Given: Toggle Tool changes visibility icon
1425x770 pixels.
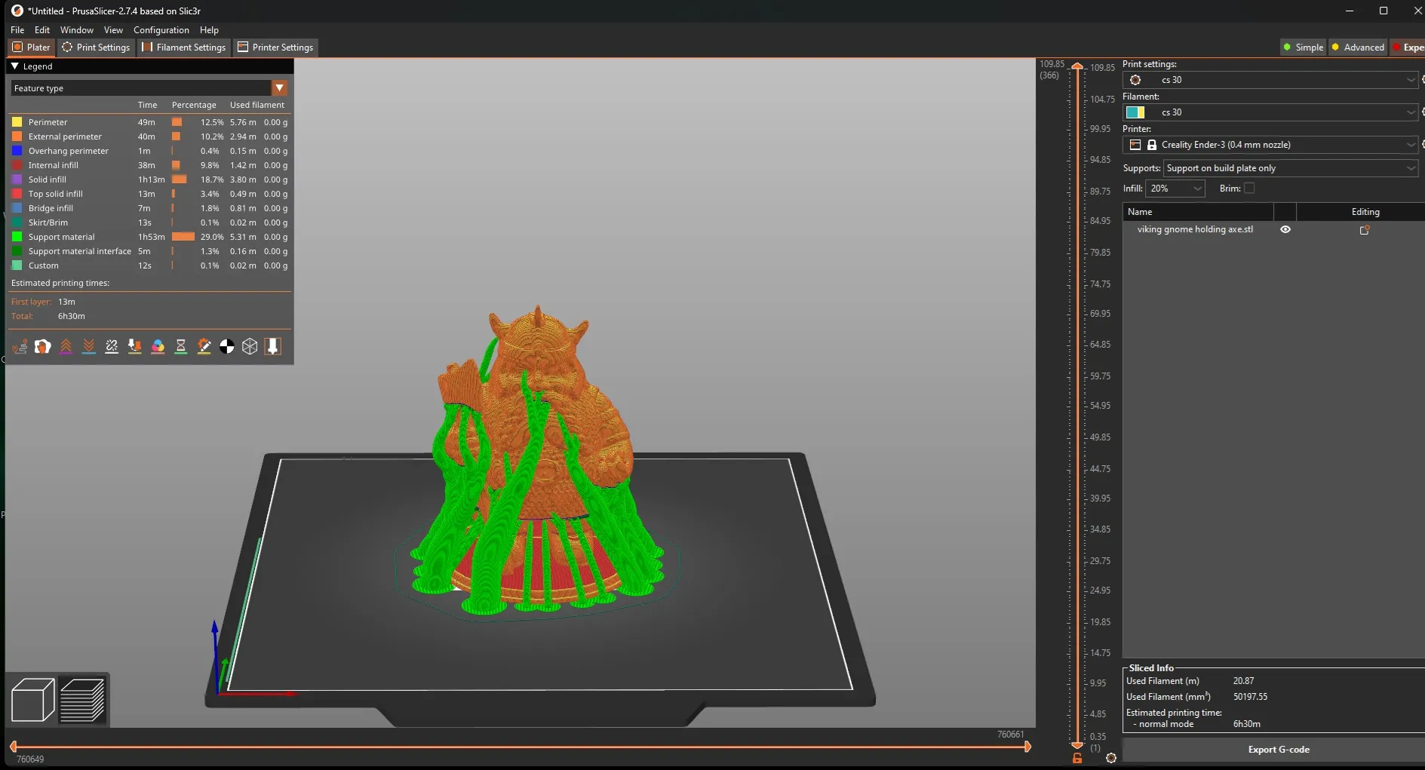Looking at the screenshot, I should [x=135, y=346].
